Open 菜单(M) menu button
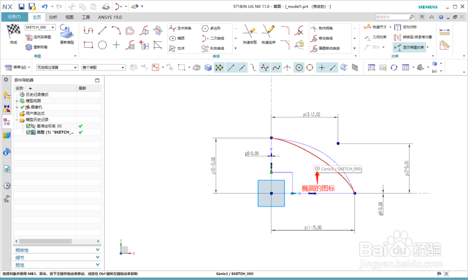The height and width of the screenshot is (280, 468). pos(18,68)
